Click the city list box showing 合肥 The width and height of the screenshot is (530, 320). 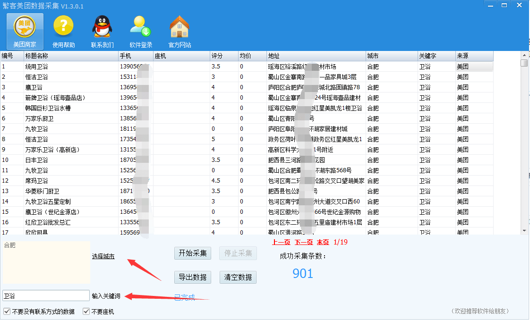click(x=46, y=262)
